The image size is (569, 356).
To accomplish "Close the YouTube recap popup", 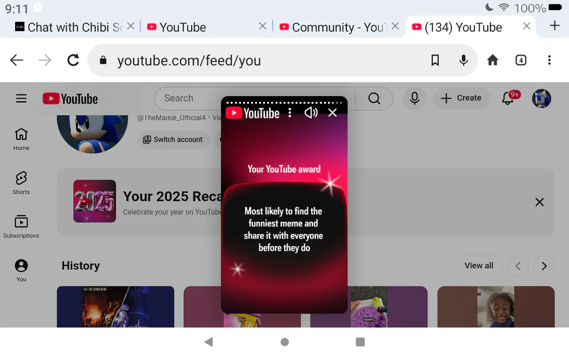I will click(333, 113).
